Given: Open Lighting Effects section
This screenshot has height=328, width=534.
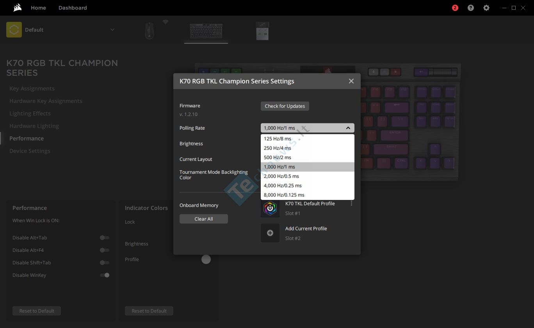Looking at the screenshot, I should pyautogui.click(x=30, y=114).
